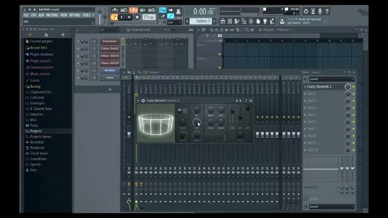Open Channel rack graph editor icon

point(191,30)
